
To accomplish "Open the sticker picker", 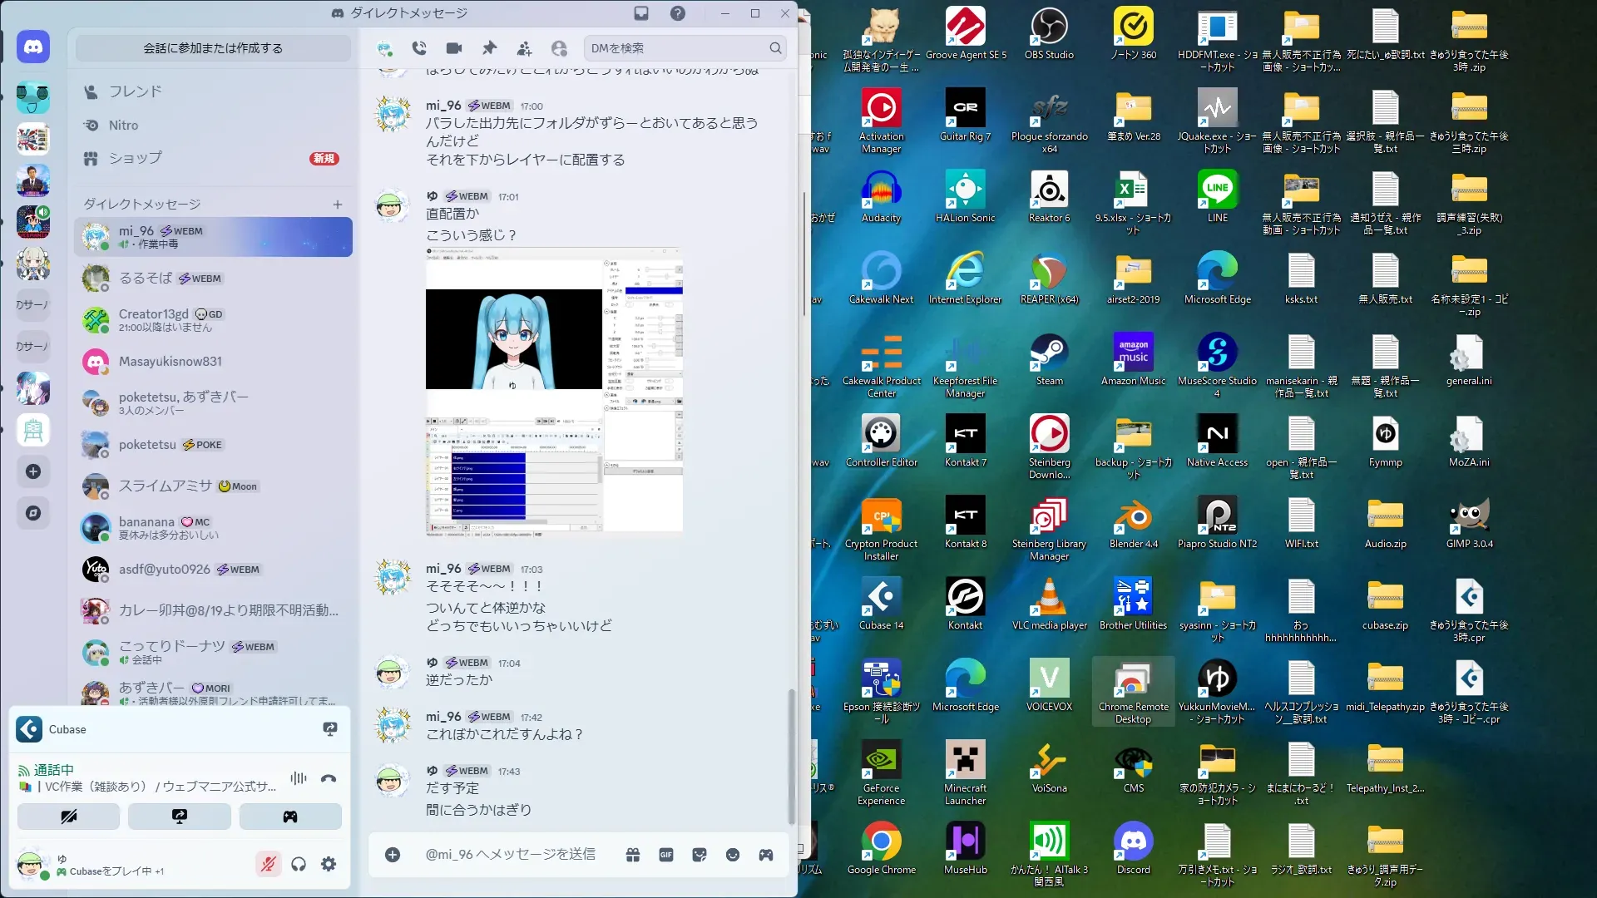I will click(x=700, y=855).
